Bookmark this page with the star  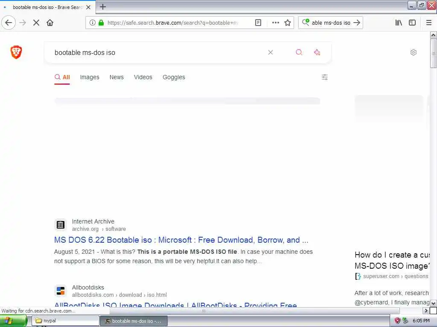(x=288, y=23)
